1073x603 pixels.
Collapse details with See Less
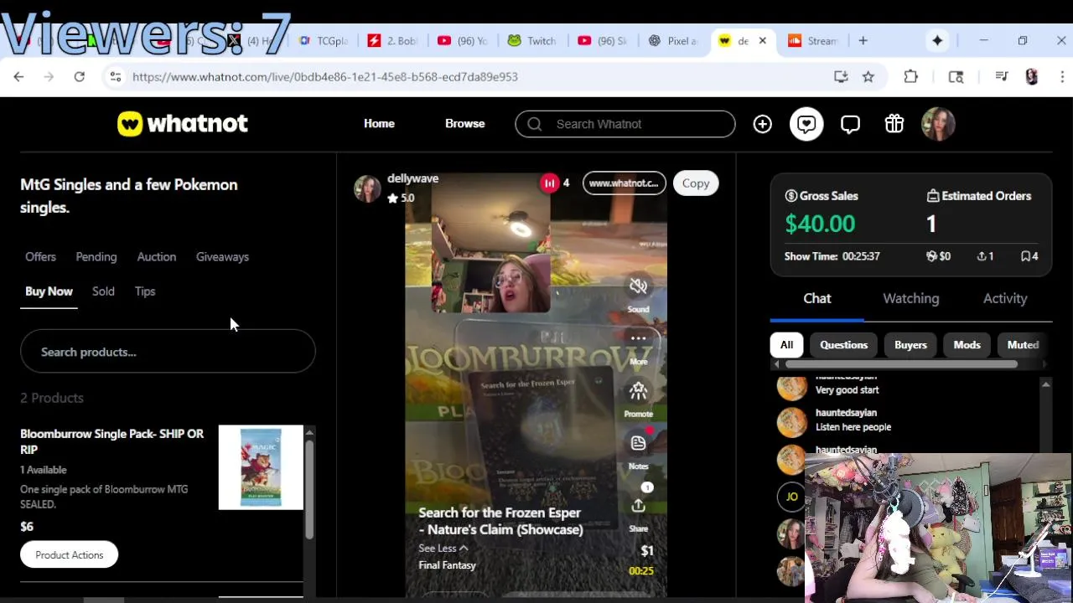point(443,549)
